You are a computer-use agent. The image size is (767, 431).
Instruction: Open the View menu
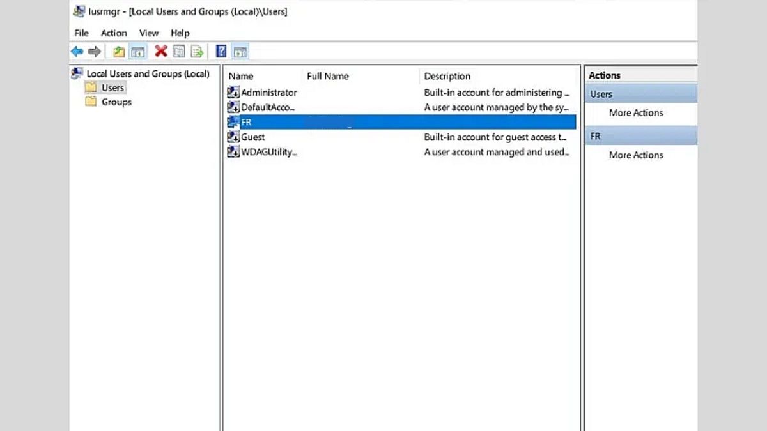click(149, 33)
